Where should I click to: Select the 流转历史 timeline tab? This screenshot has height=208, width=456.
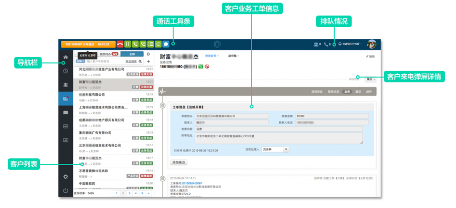[317, 91]
